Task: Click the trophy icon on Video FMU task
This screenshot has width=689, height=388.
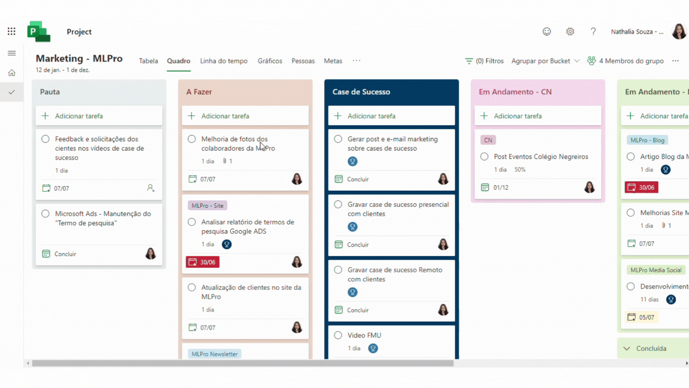Action: click(x=373, y=348)
